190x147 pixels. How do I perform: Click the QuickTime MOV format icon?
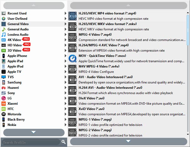click(x=73, y=58)
